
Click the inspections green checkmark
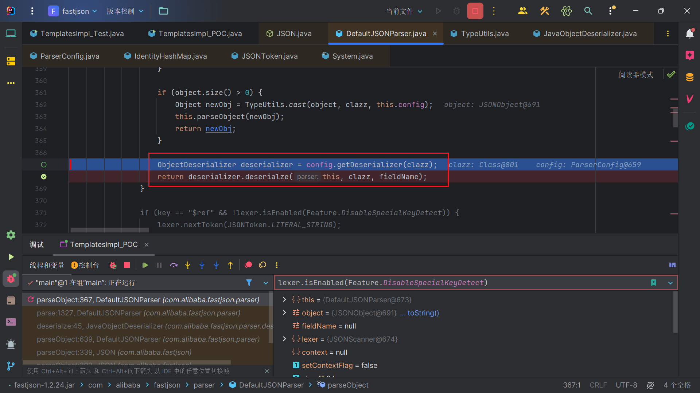tap(671, 75)
